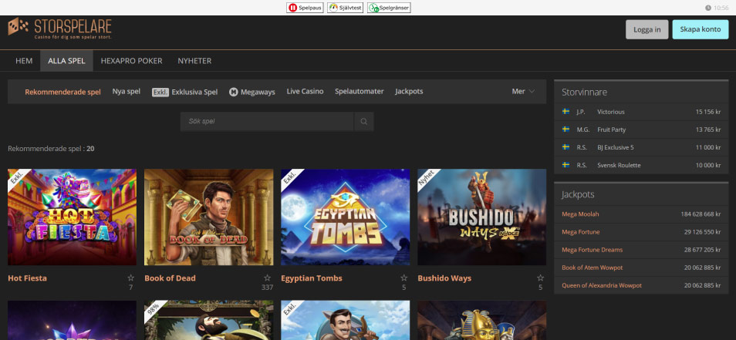Click the Skapa konto button
Screen dimensions: 736x340
[x=701, y=29]
